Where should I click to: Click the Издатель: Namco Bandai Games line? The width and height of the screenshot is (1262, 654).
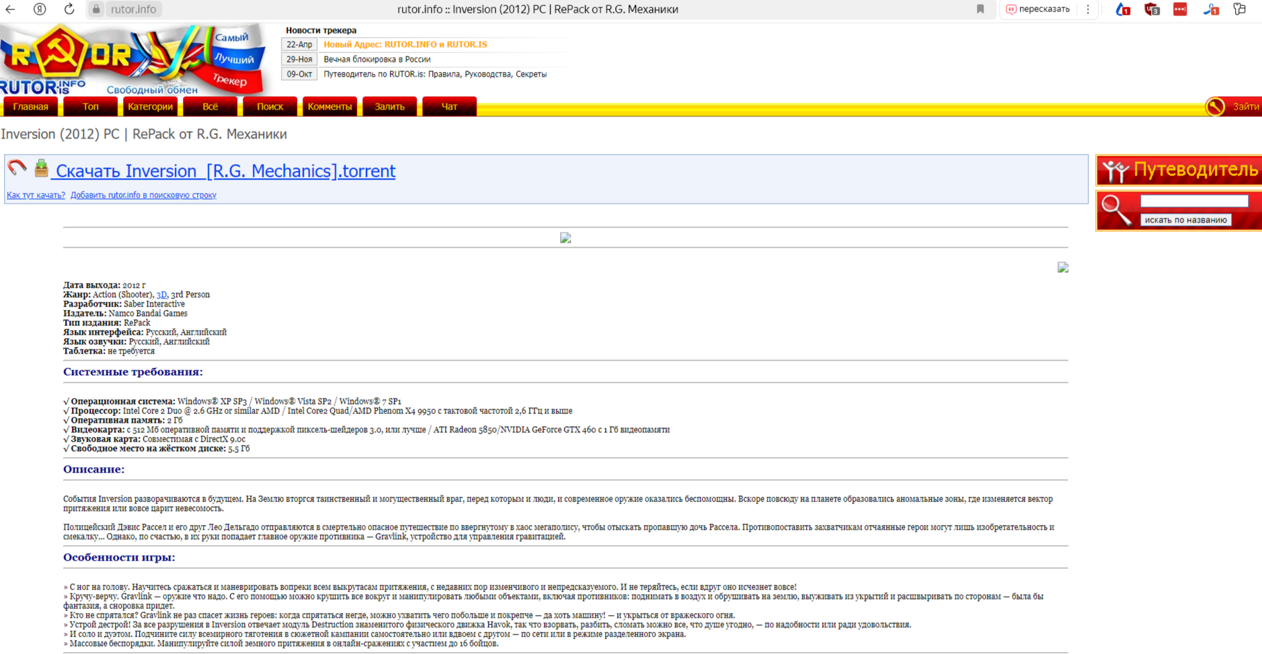[125, 313]
